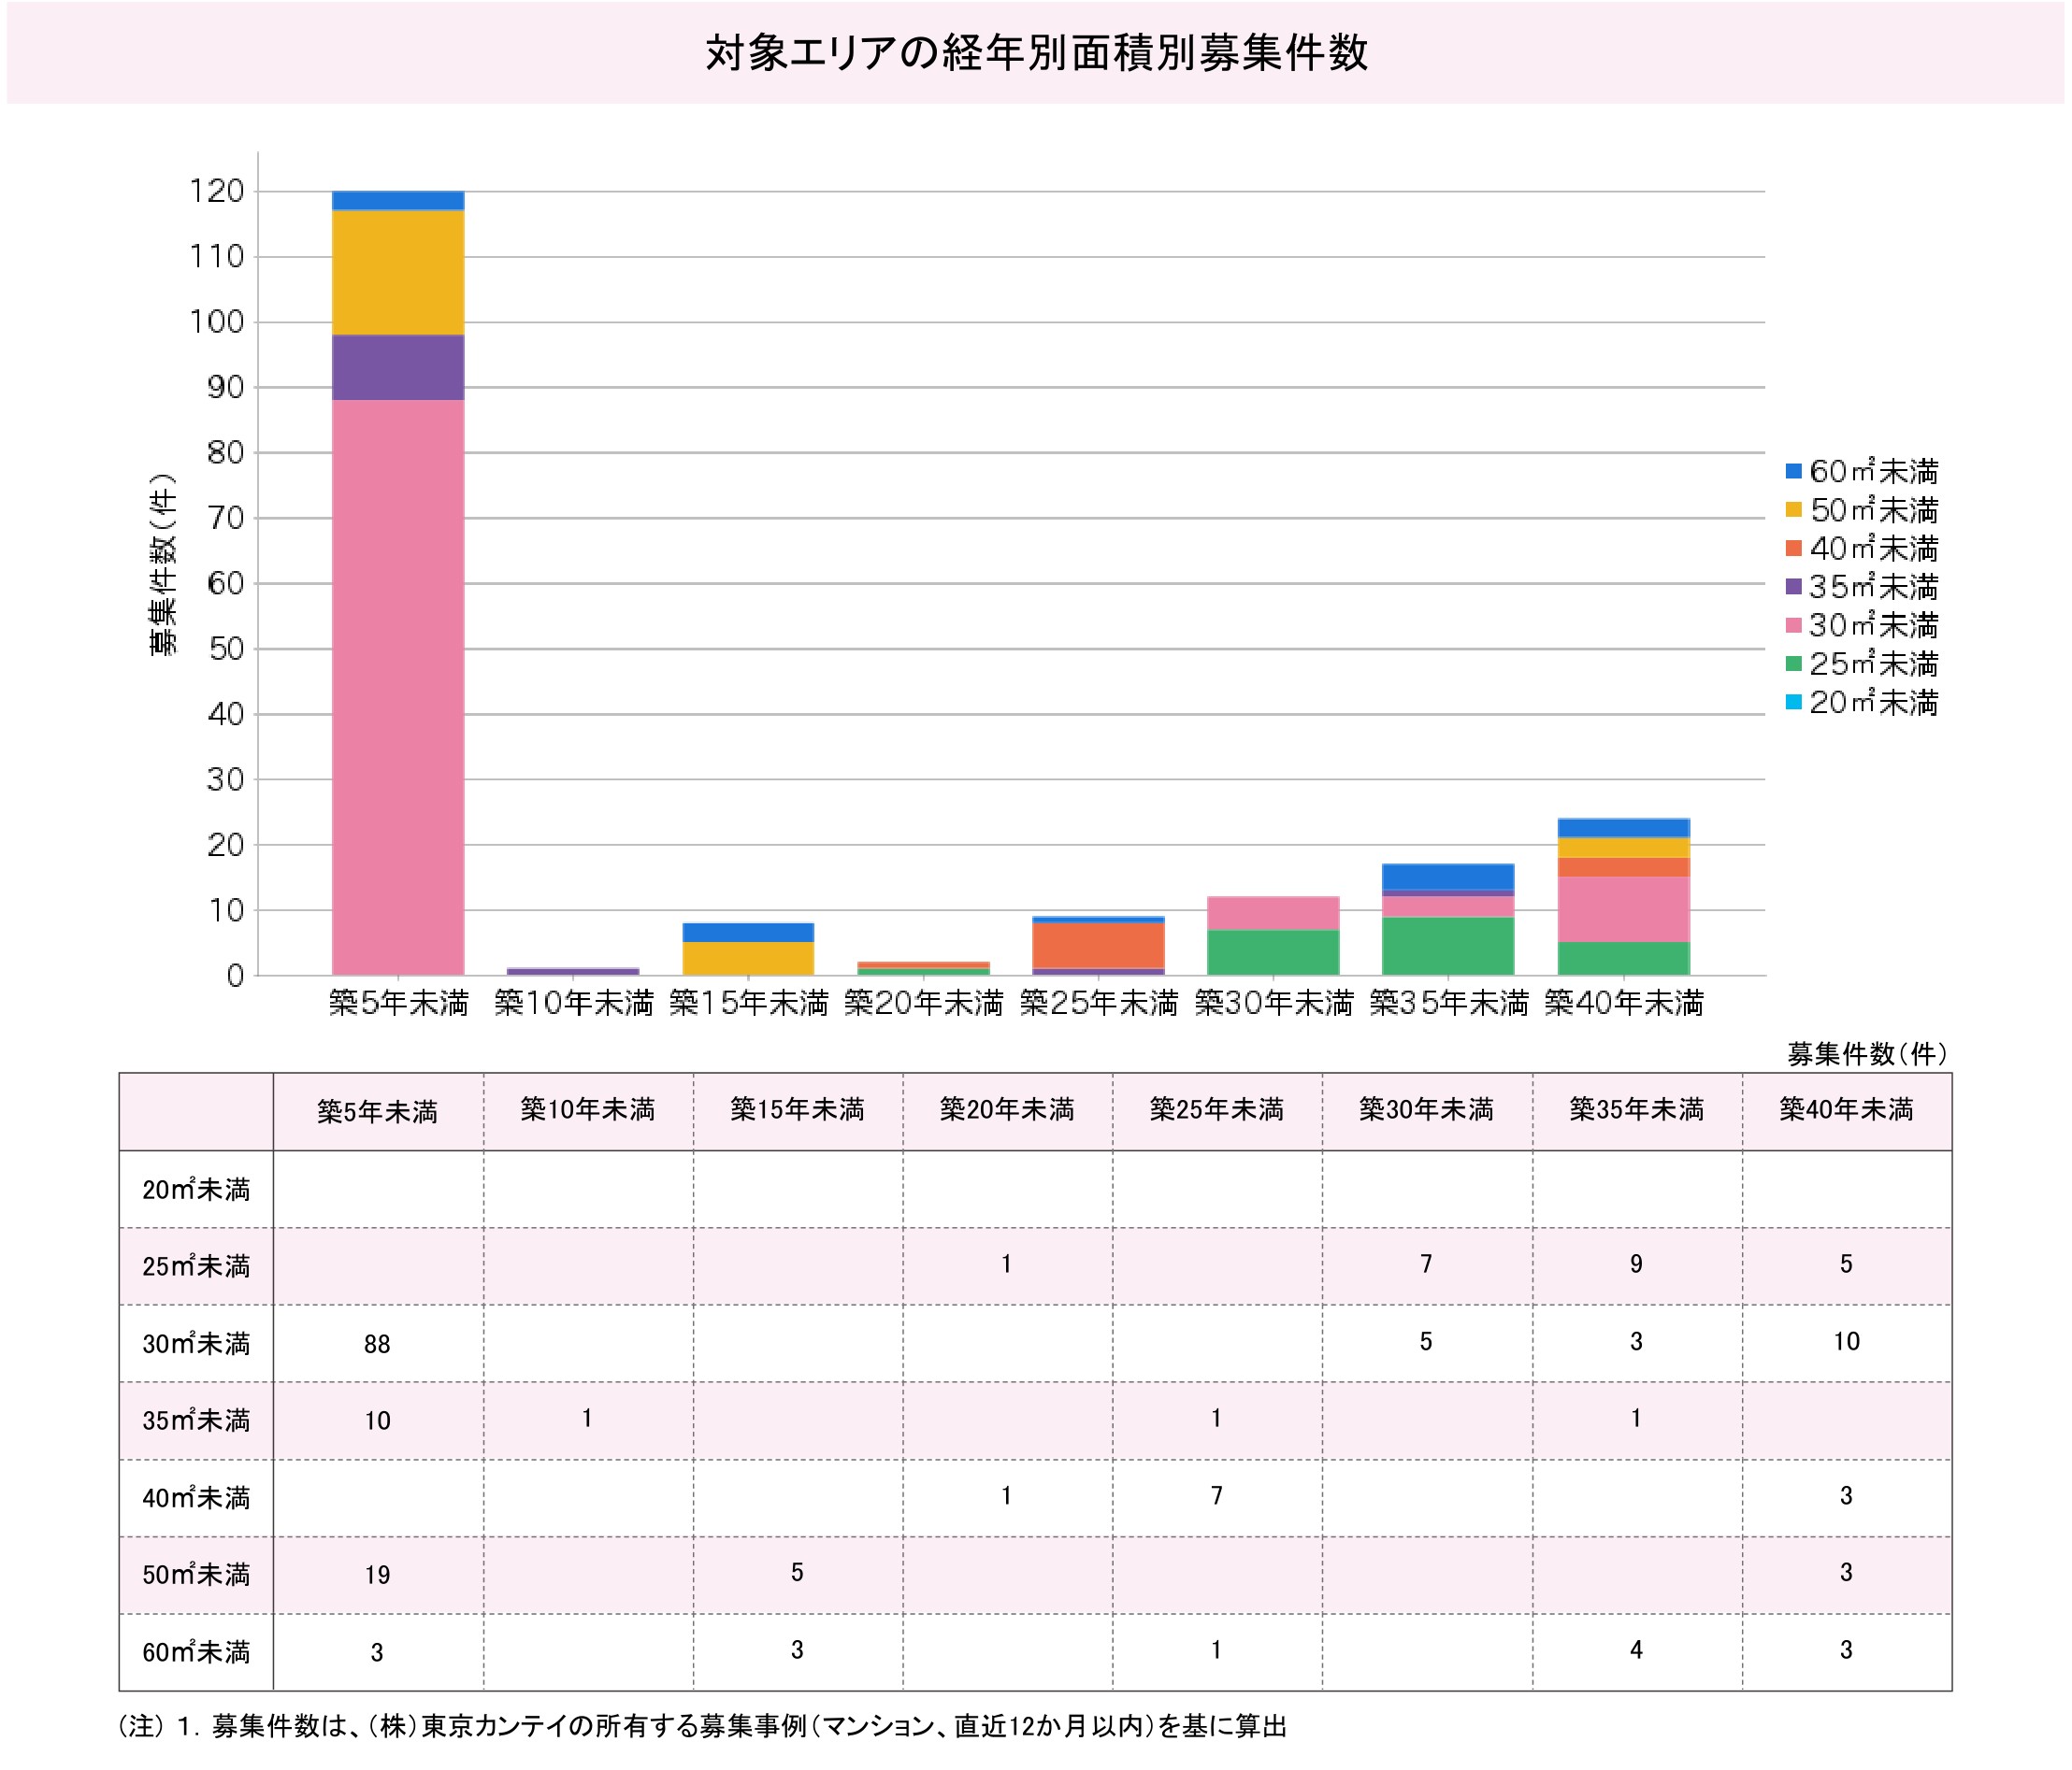Click the 4 in the 築35年未満 column
This screenshot has width=2072, height=1770.
[x=1636, y=1650]
